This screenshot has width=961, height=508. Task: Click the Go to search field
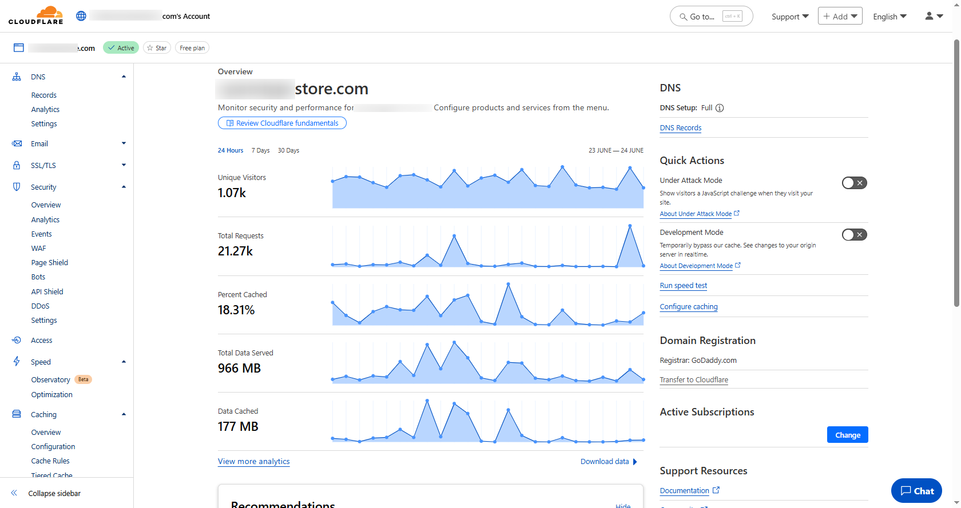711,17
